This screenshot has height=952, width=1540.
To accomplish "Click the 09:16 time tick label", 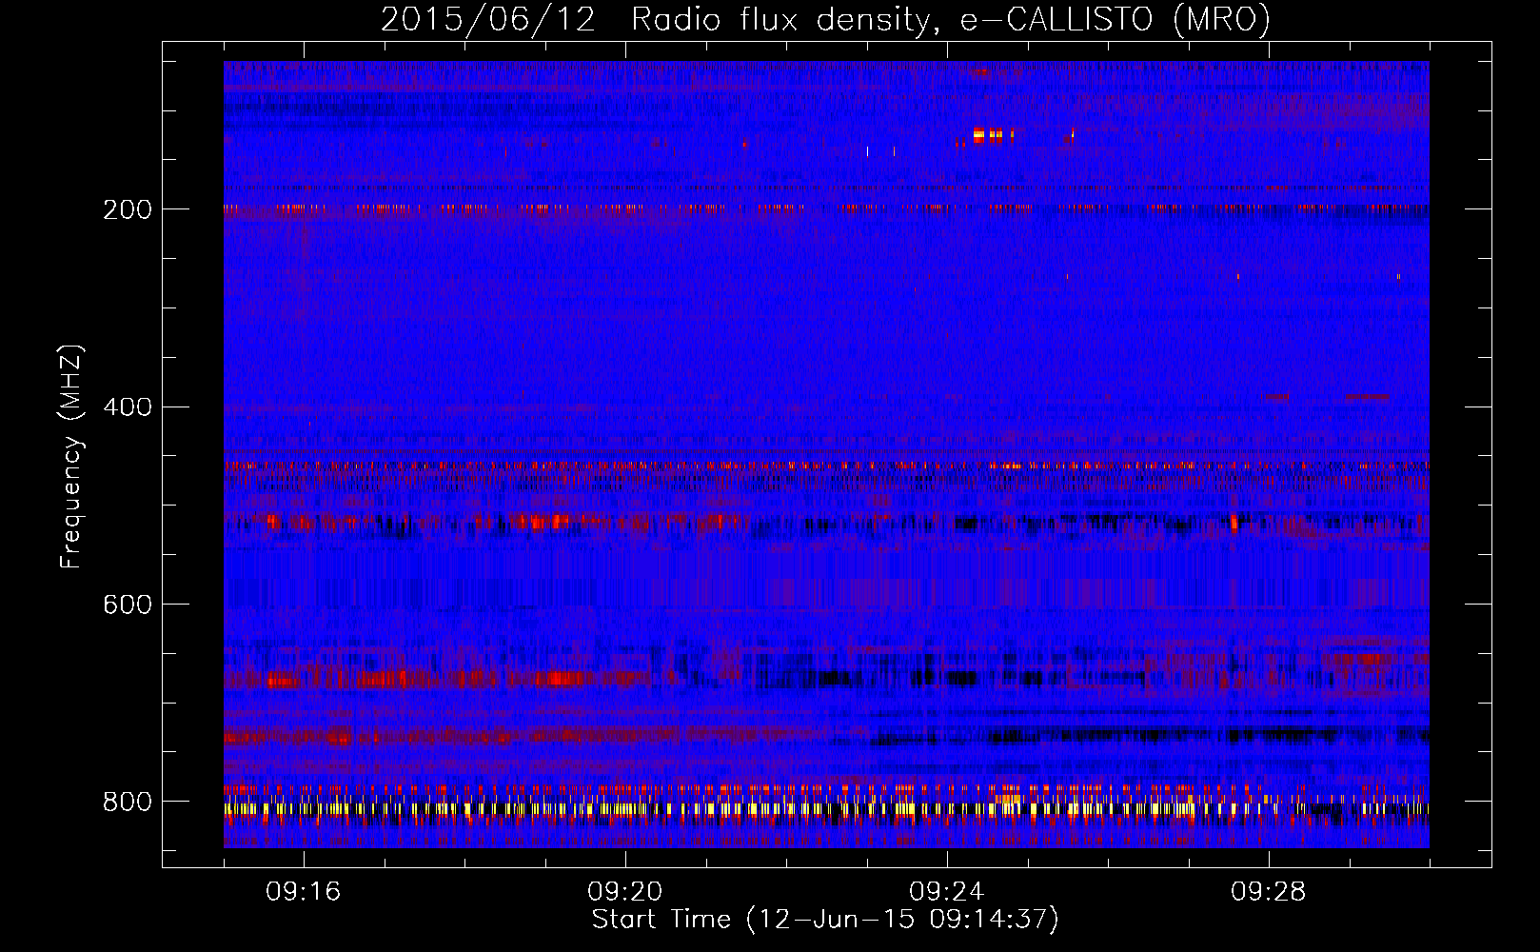I will click(x=304, y=892).
